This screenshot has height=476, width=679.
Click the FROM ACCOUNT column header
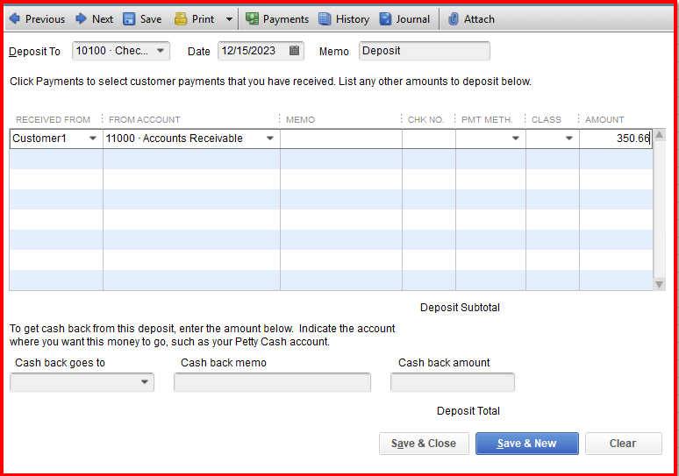(144, 119)
